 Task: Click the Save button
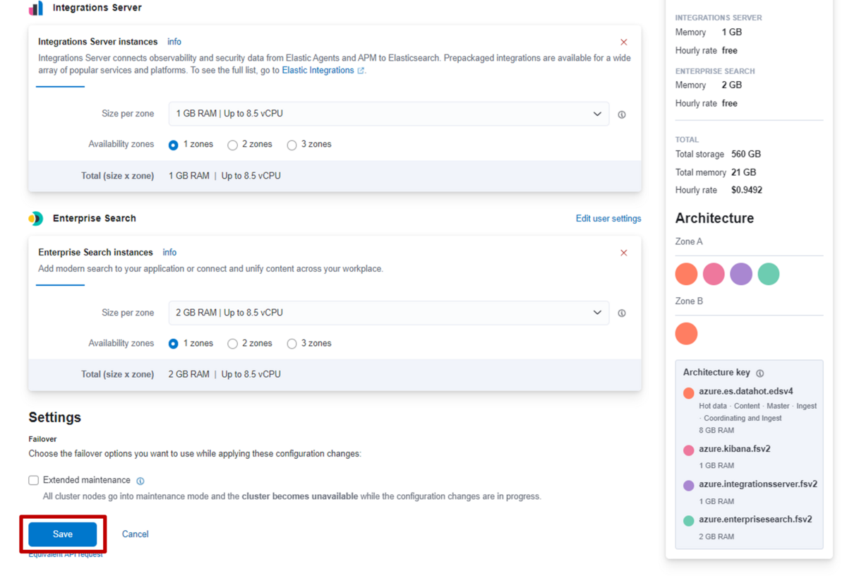63,534
